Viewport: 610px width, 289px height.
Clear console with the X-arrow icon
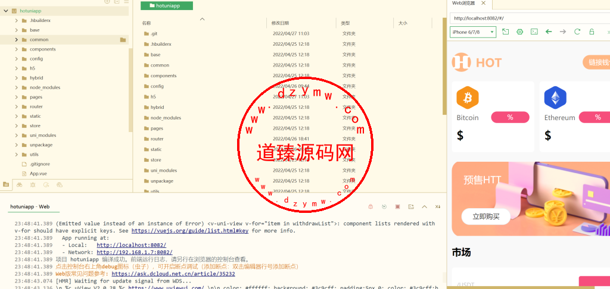click(x=438, y=207)
